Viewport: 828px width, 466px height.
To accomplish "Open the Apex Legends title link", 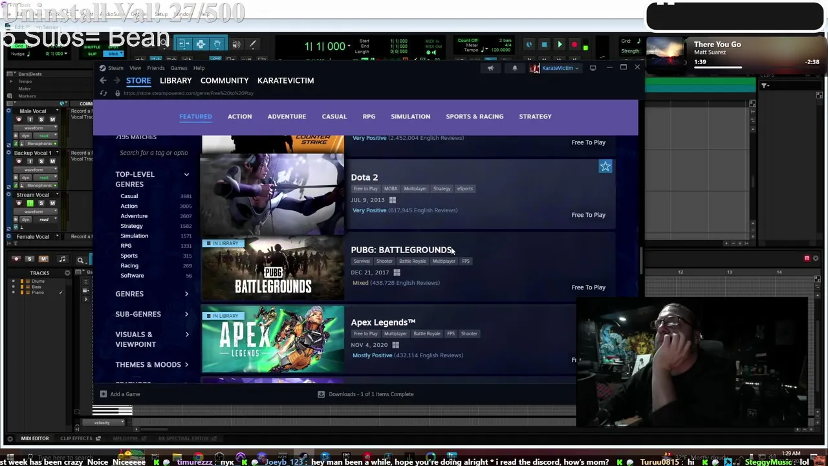I will tap(383, 322).
